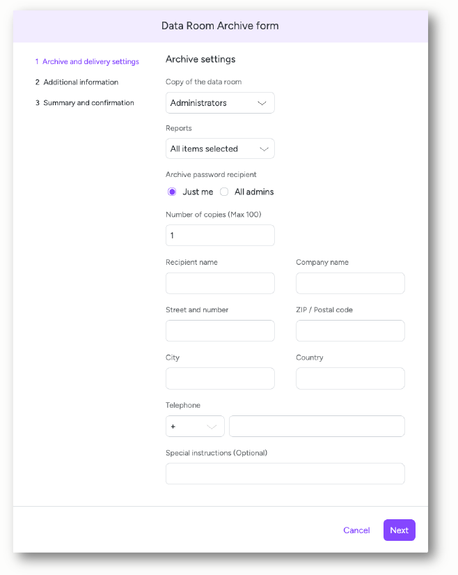Click into the City field

[220, 378]
